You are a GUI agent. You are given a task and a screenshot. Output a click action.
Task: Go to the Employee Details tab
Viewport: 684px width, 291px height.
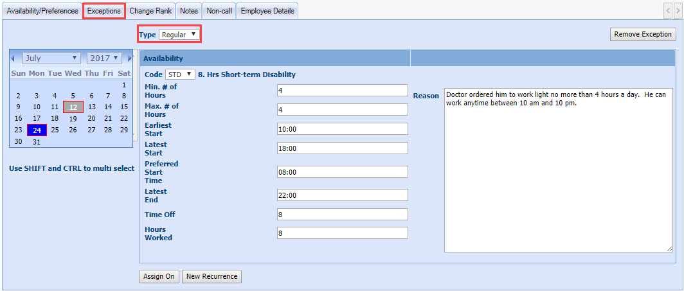267,11
